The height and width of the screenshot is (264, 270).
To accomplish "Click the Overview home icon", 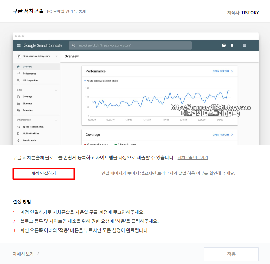I will 18,67.
